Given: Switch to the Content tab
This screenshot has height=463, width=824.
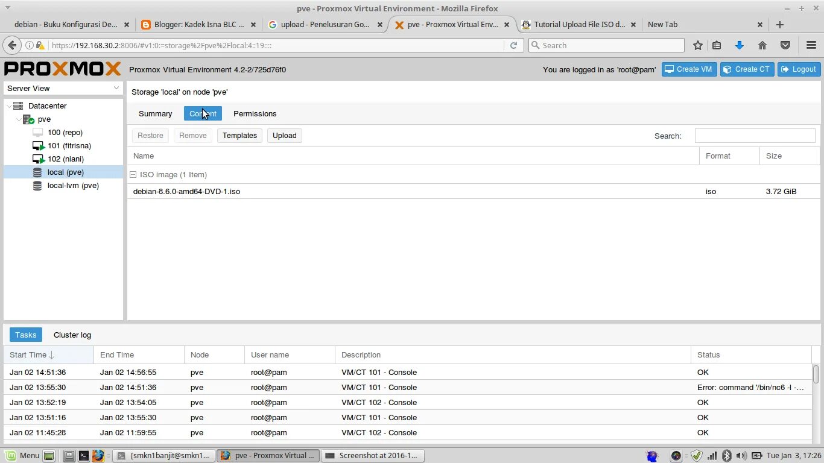Looking at the screenshot, I should (x=203, y=113).
